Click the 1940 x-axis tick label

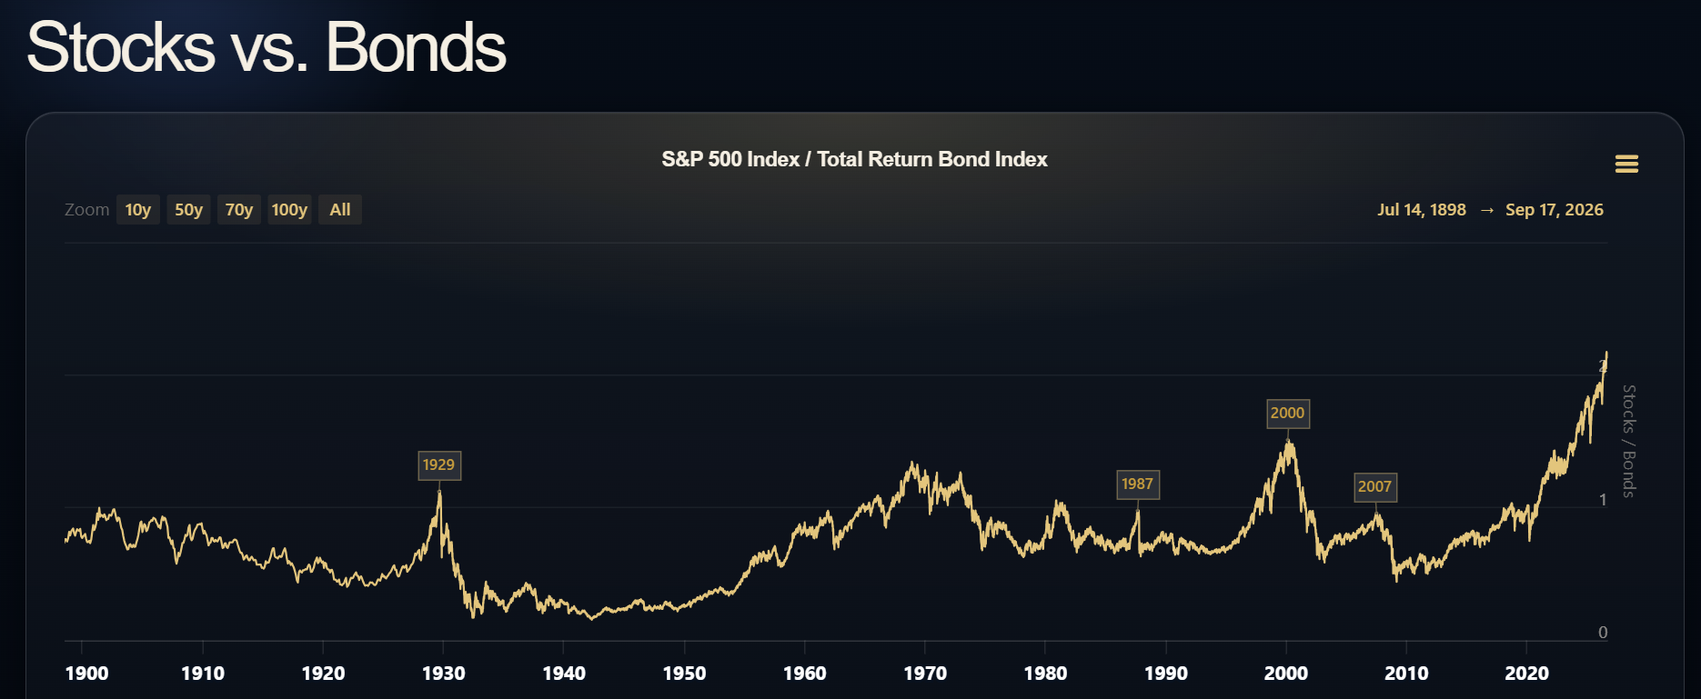pyautogui.click(x=563, y=674)
